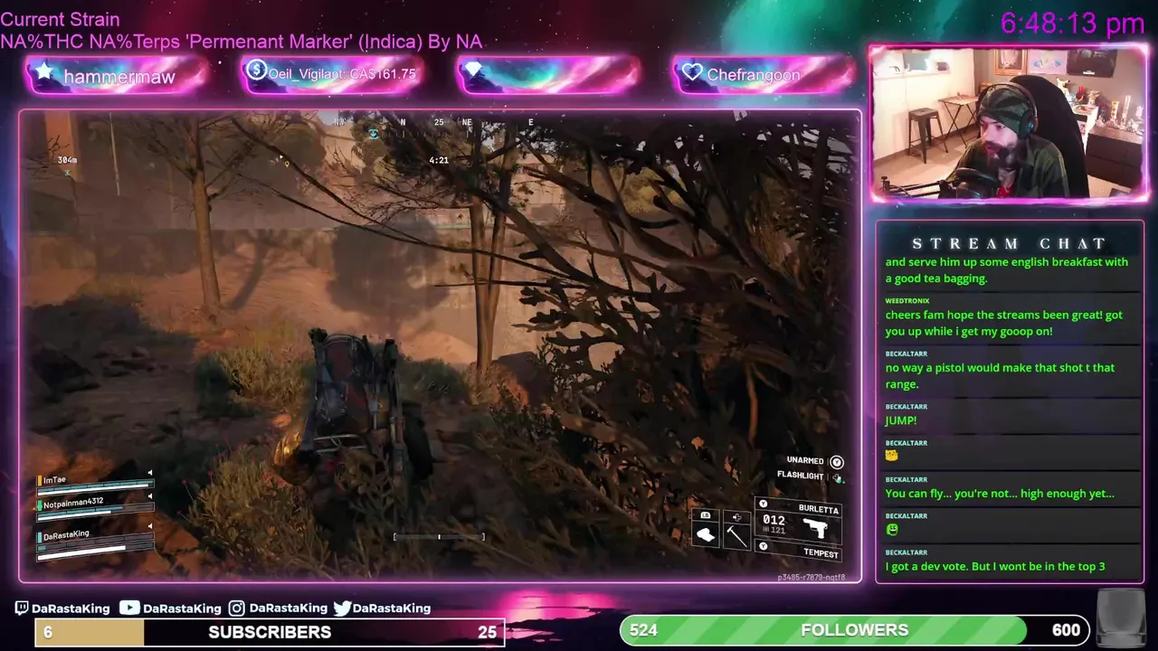Screen dimensions: 1158x651
Task: Click the emote in the fourth Beckaltarr chat message
Action: tap(892, 457)
